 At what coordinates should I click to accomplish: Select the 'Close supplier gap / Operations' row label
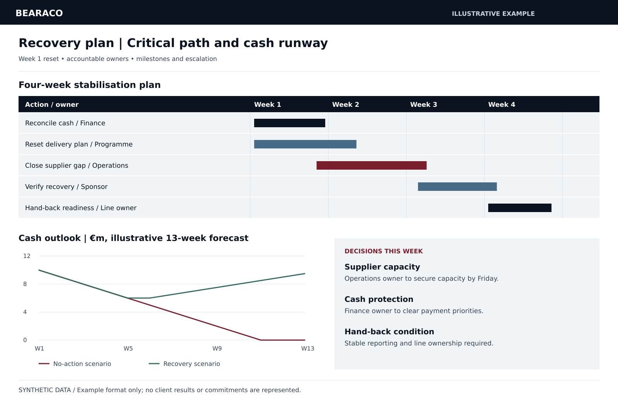76,165
